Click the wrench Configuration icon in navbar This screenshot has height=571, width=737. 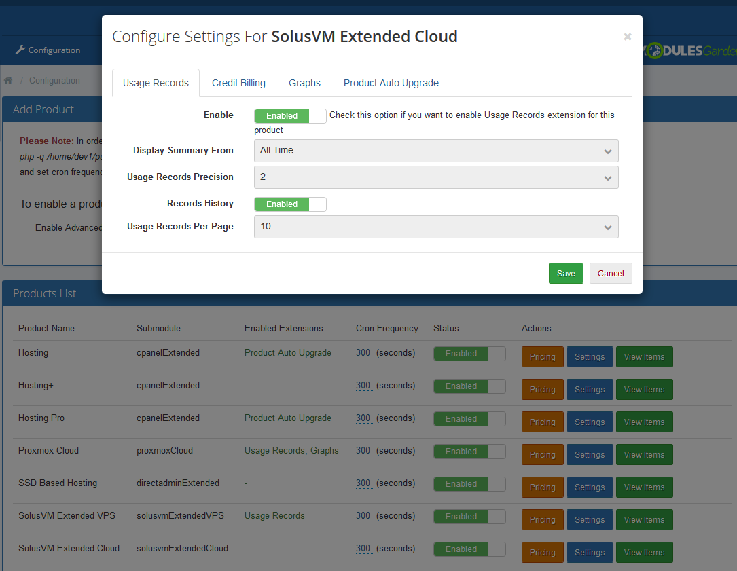pyautogui.click(x=20, y=50)
